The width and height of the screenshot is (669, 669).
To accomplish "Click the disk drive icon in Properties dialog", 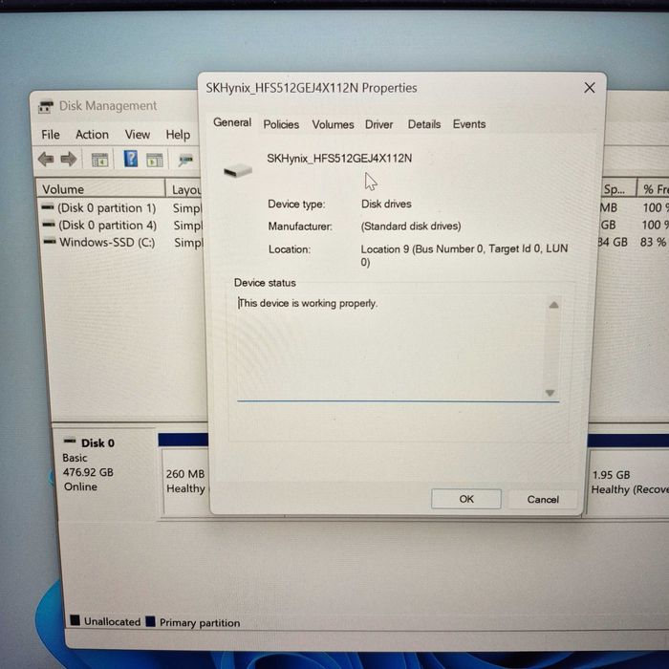I will click(x=238, y=171).
